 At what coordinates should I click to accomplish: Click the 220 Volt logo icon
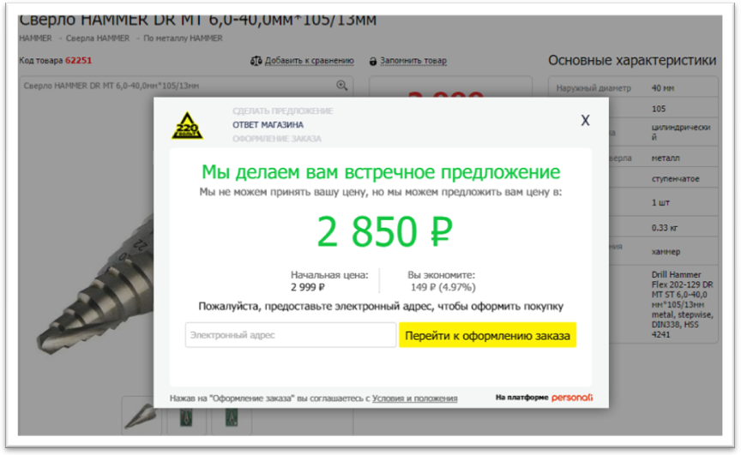187,126
